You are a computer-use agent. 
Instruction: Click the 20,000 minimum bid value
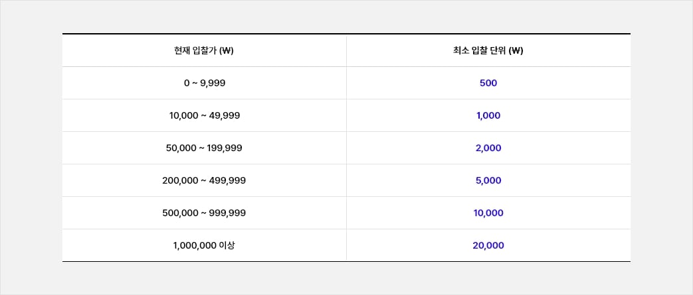(x=488, y=245)
